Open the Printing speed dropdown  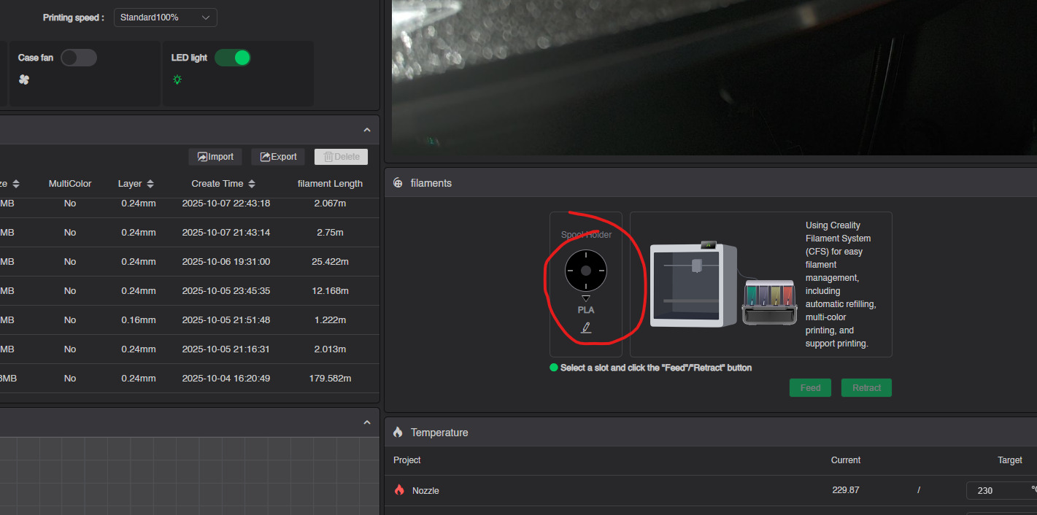click(165, 18)
